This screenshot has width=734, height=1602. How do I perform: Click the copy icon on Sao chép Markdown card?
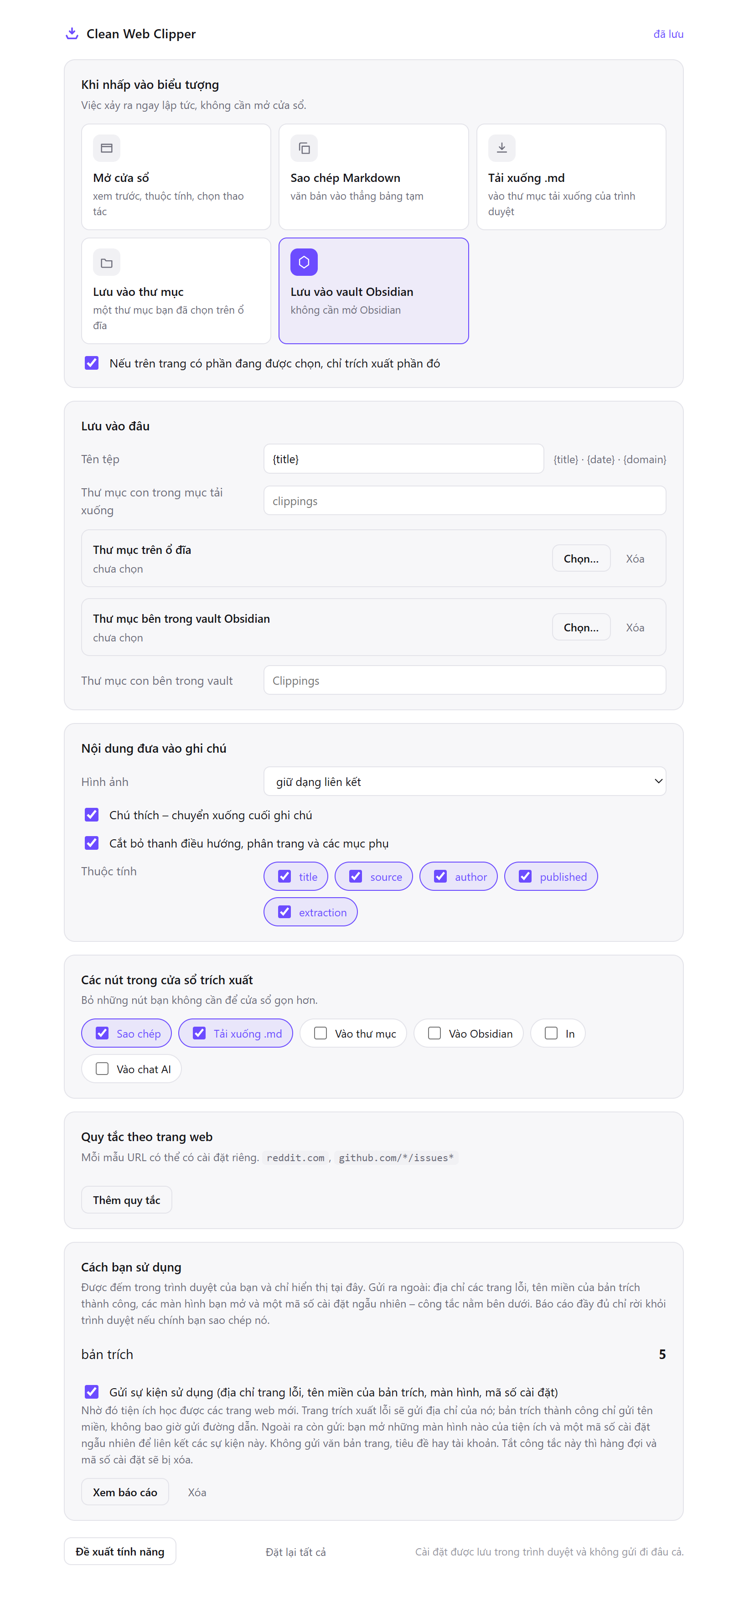[304, 148]
